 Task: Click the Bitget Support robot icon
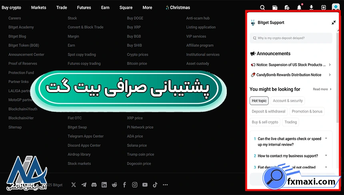pyautogui.click(x=253, y=22)
